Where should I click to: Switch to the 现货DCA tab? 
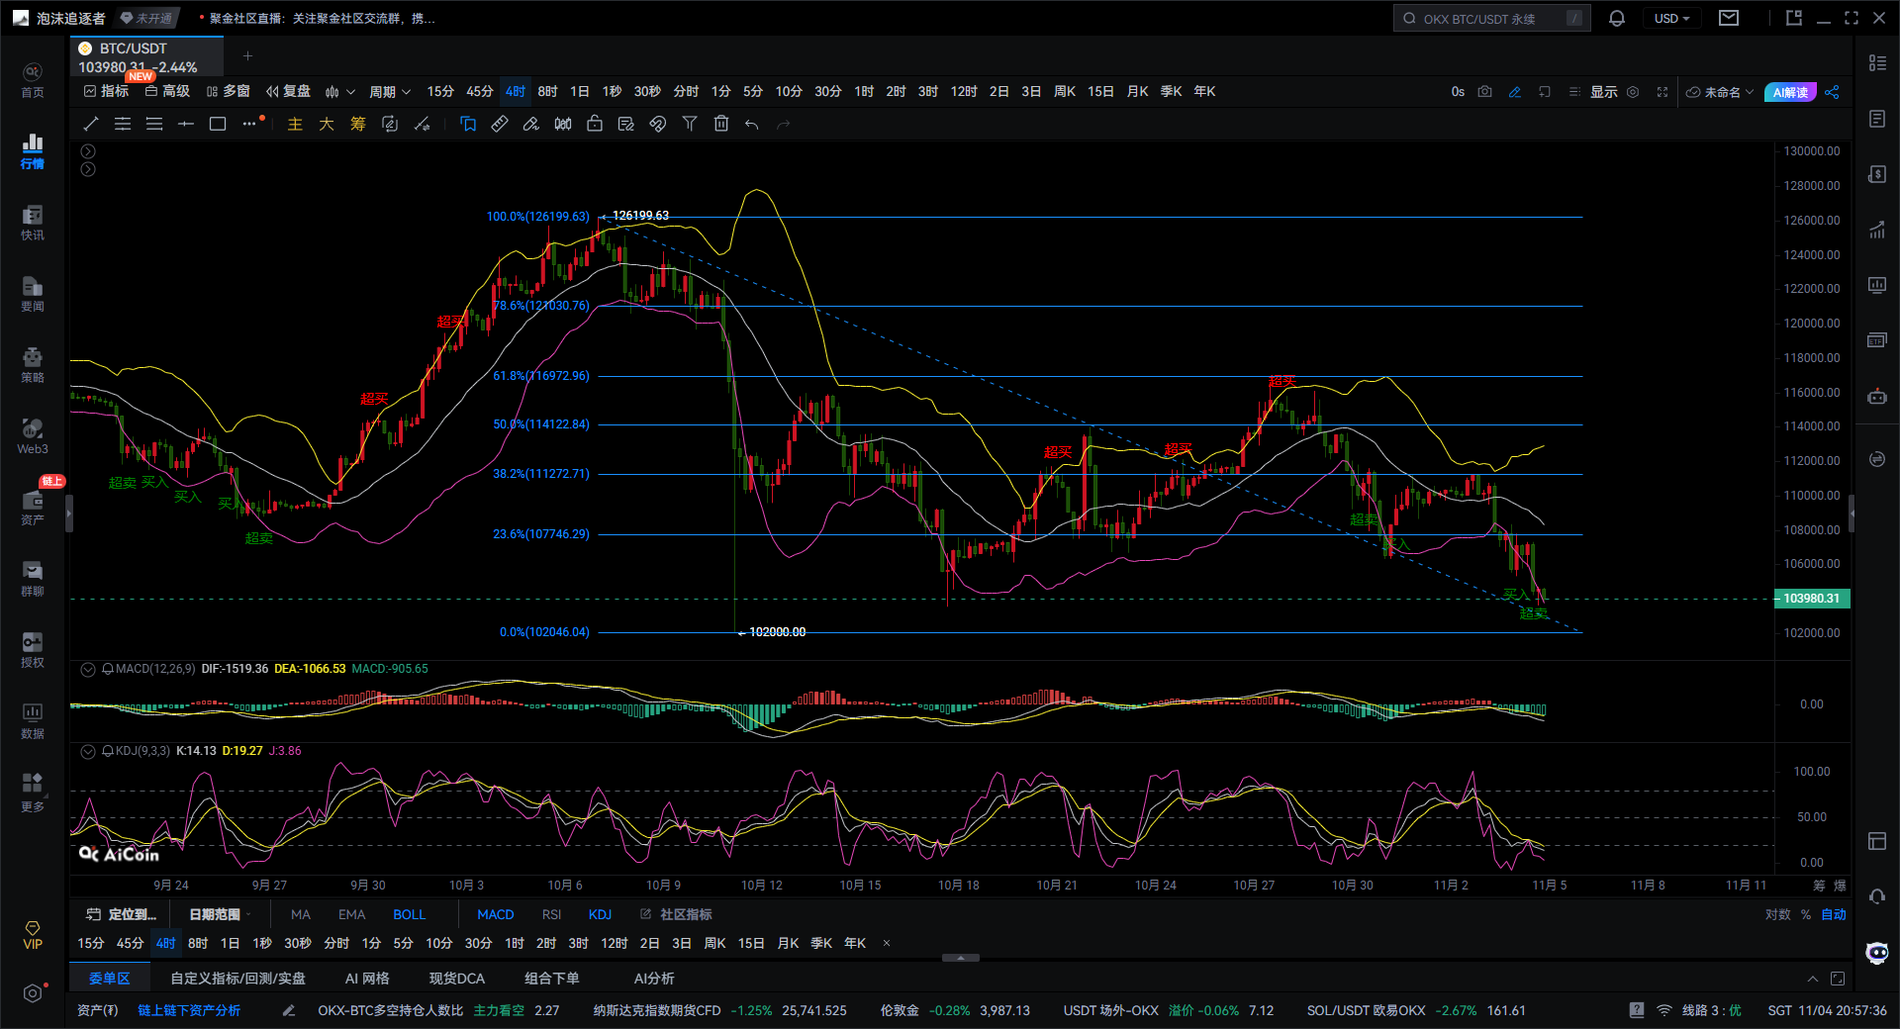click(x=456, y=979)
